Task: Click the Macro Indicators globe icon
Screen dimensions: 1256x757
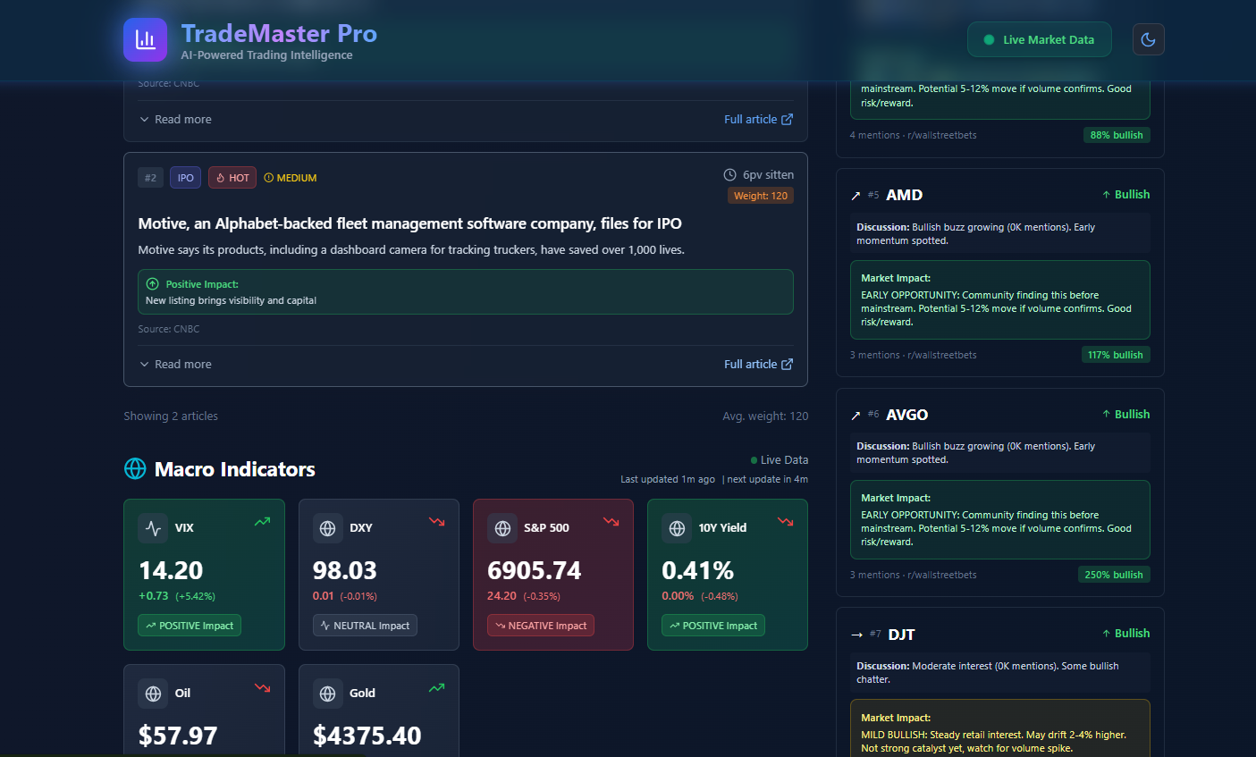Action: point(135,468)
